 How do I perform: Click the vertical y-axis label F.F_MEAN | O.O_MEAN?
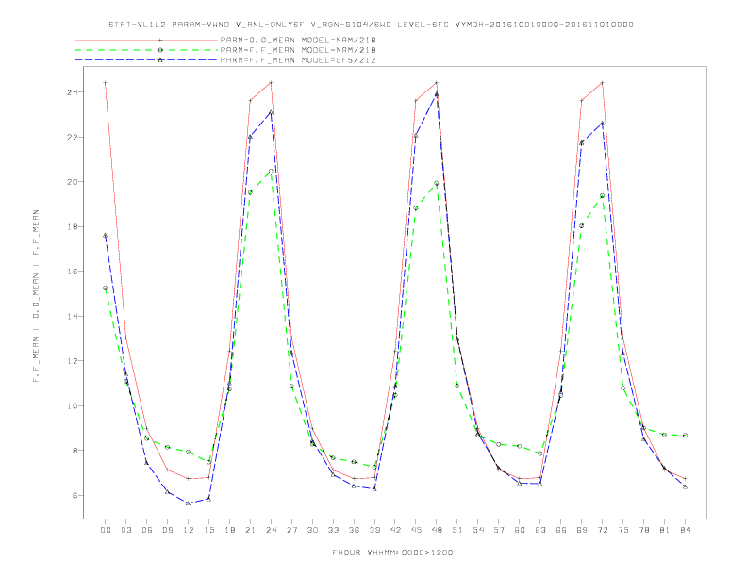point(36,296)
